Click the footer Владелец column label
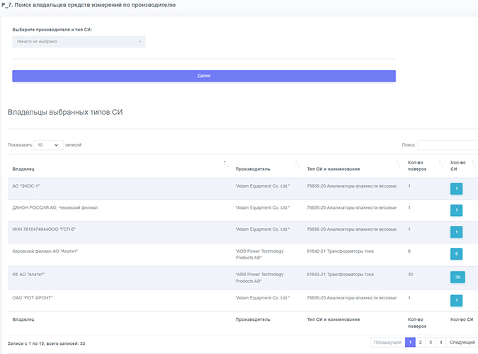The image size is (478, 354). pyautogui.click(x=23, y=319)
